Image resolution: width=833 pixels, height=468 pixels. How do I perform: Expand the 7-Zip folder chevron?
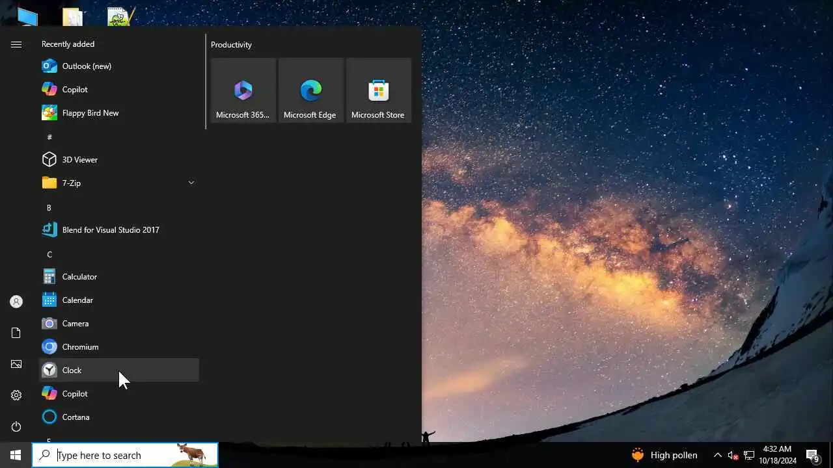point(191,183)
